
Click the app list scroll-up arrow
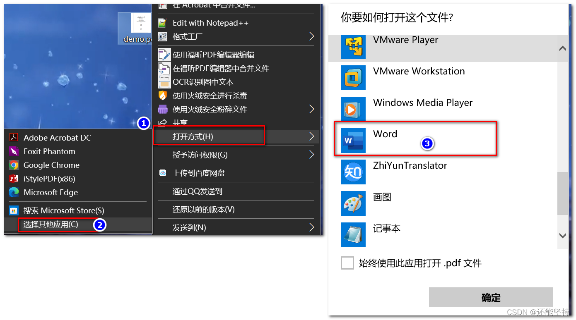562,48
